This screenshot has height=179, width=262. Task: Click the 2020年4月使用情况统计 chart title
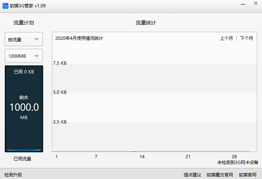(x=79, y=38)
